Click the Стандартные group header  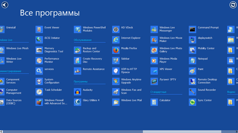[x=158, y=92]
